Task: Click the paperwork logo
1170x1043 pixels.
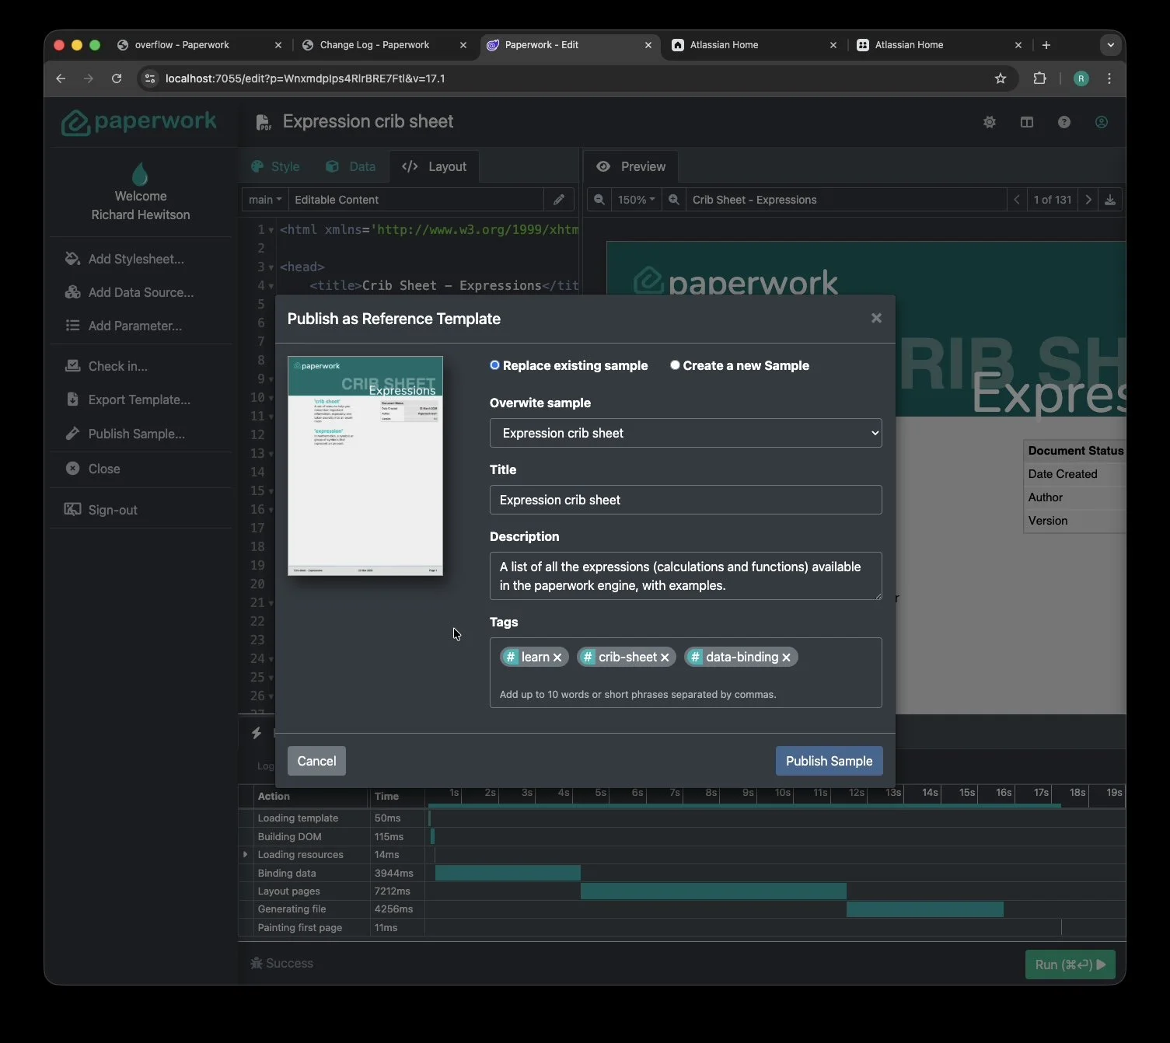Action: click(139, 122)
